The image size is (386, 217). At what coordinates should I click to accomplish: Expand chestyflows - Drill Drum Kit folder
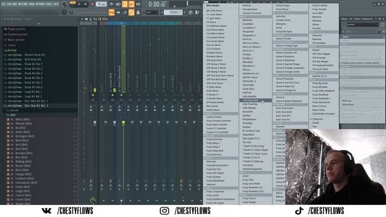pos(24,60)
